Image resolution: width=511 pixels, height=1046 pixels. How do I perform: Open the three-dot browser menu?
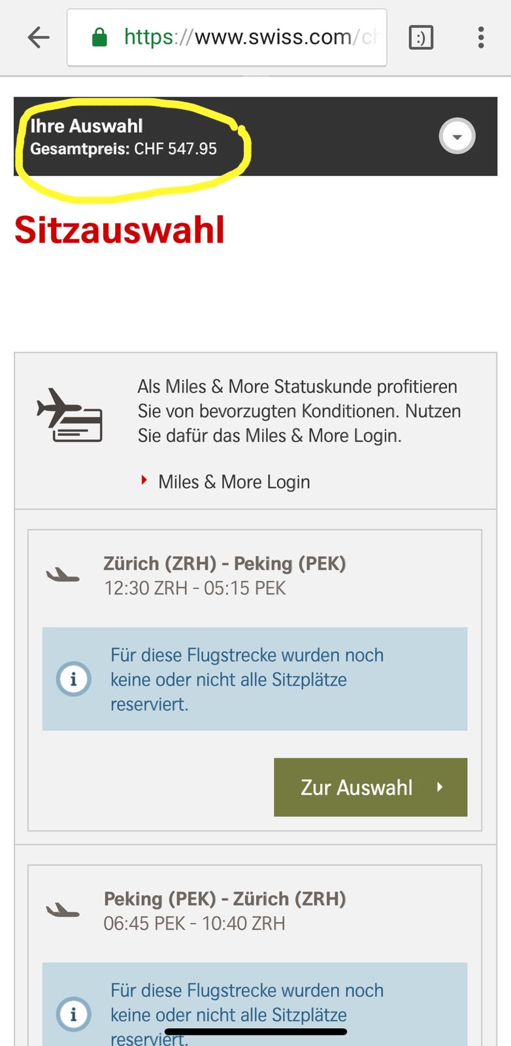click(481, 38)
